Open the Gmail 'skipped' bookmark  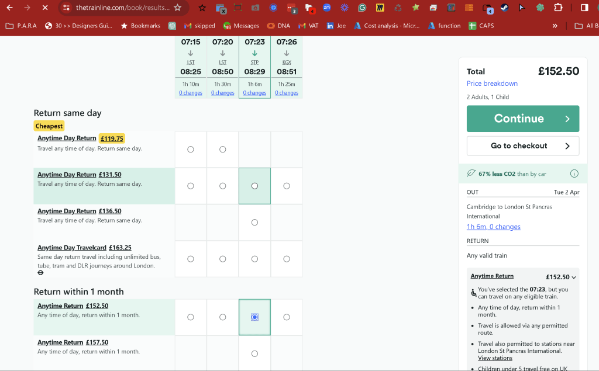coord(199,26)
